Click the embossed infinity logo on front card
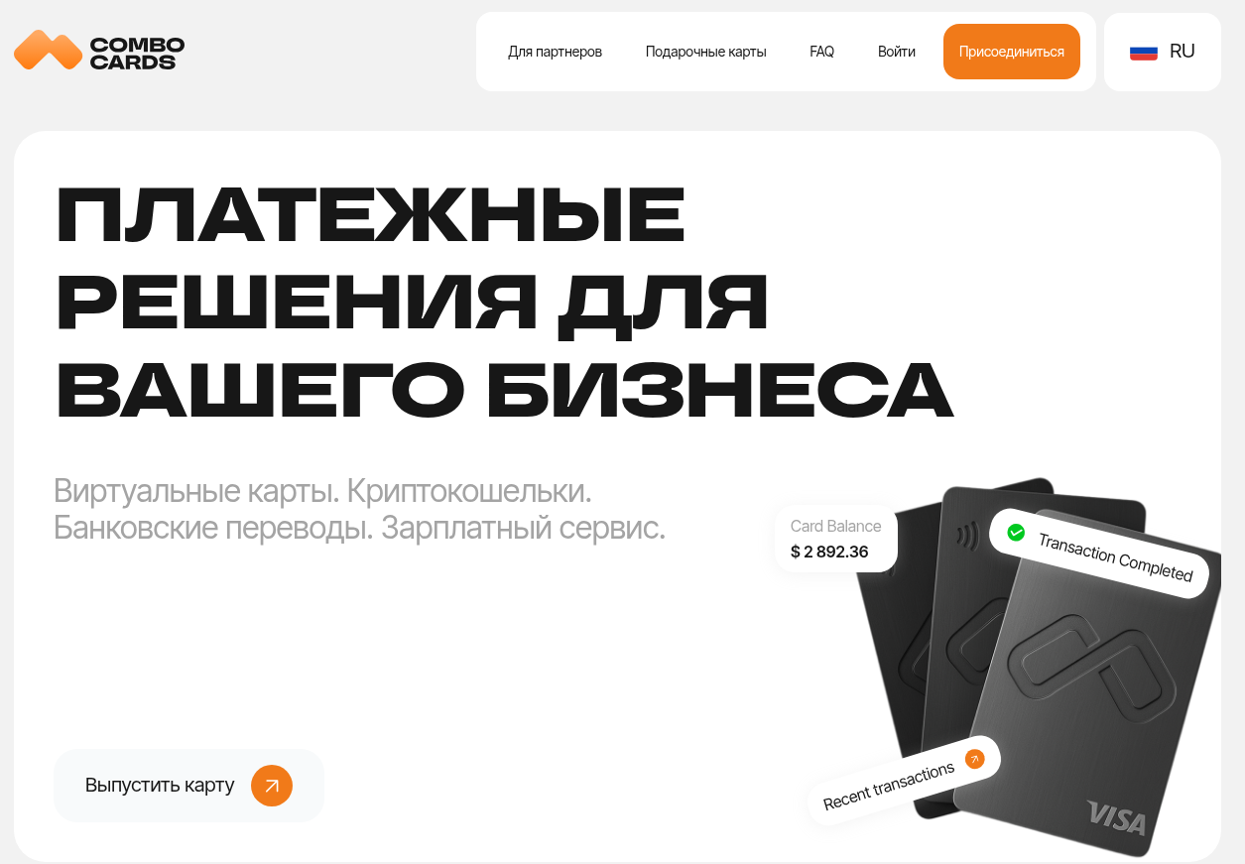The width and height of the screenshot is (1245, 864). [1089, 677]
